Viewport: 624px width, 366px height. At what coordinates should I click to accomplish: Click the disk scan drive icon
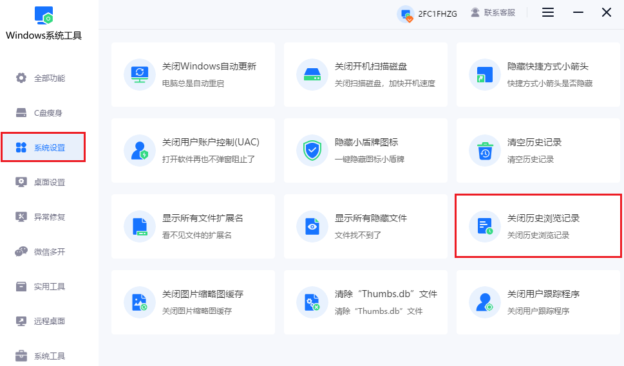point(312,75)
